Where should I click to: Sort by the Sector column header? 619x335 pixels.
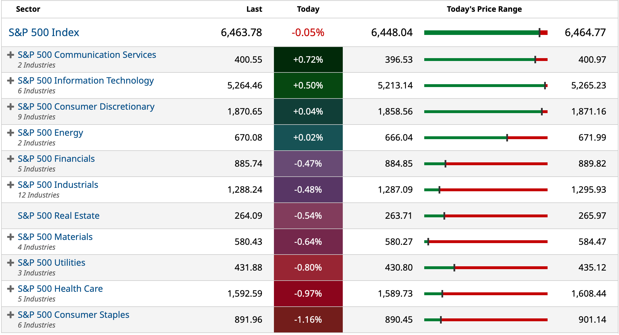pos(28,9)
